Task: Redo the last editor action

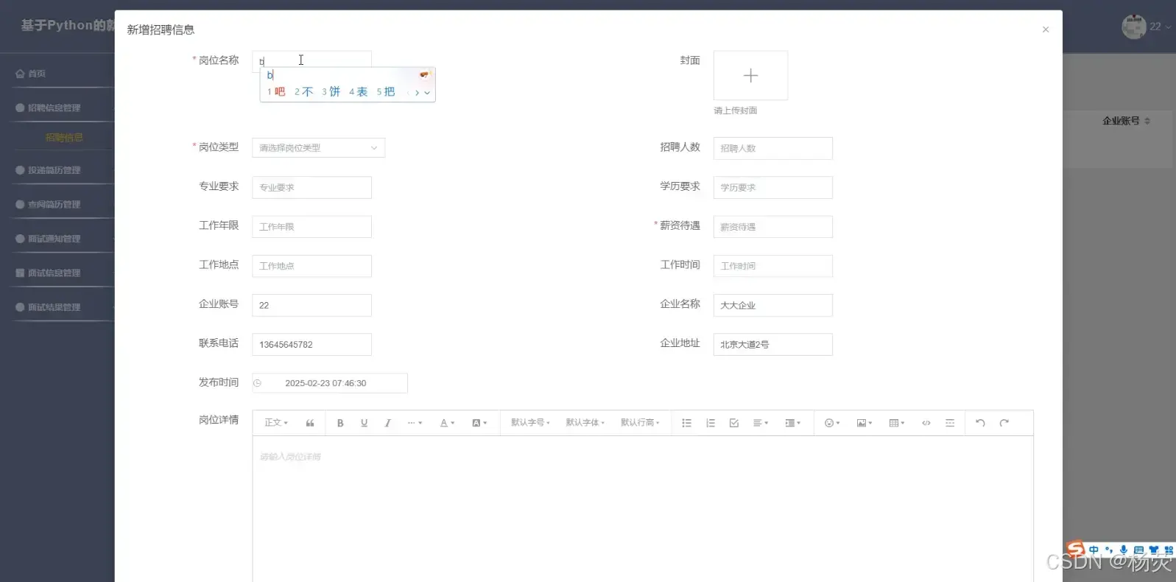Action: (x=1004, y=423)
